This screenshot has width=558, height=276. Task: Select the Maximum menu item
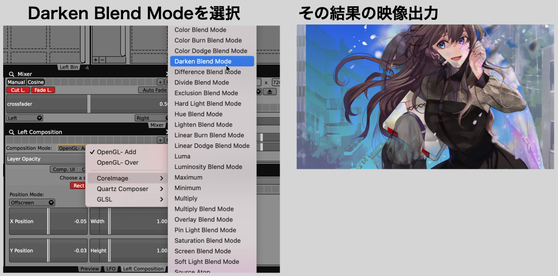point(212,177)
